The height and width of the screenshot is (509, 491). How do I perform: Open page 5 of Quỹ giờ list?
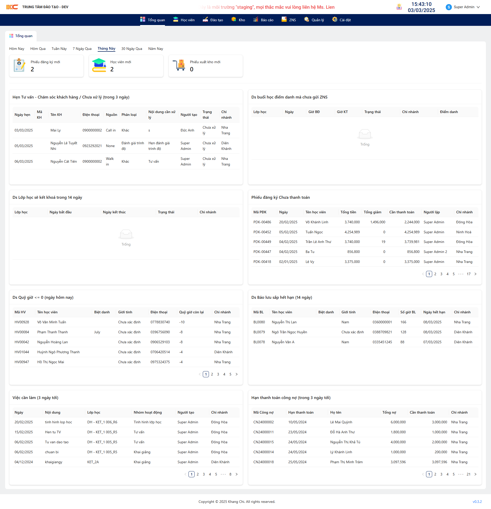coord(230,374)
